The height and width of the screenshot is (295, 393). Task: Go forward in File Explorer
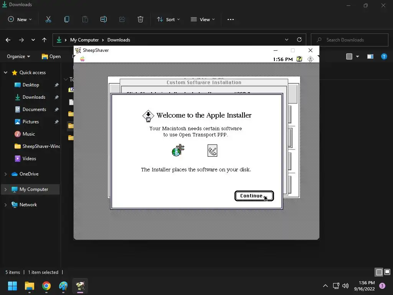point(21,40)
